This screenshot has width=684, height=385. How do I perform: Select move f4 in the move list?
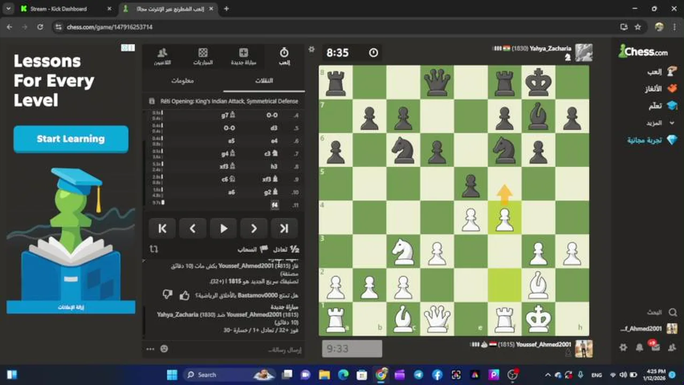pos(275,205)
